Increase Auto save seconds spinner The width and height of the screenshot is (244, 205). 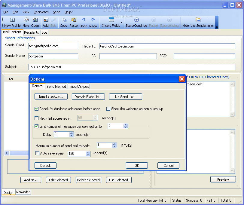tap(88, 153)
